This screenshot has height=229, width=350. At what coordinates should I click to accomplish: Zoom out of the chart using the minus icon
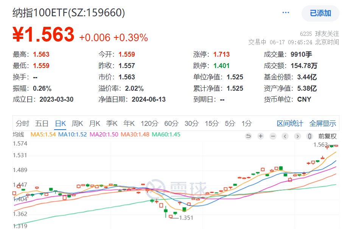(x=273, y=136)
